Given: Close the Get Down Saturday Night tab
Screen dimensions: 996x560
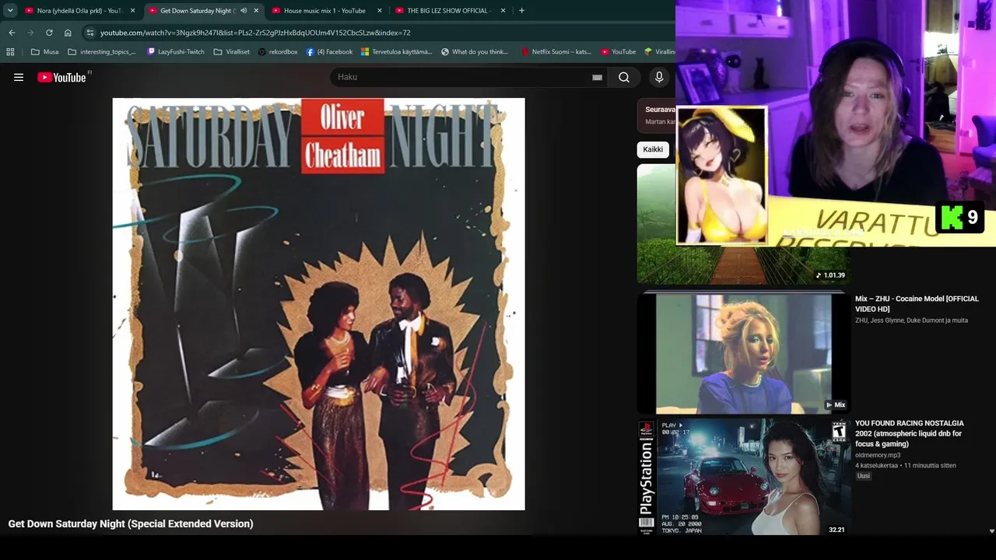Looking at the screenshot, I should (256, 11).
